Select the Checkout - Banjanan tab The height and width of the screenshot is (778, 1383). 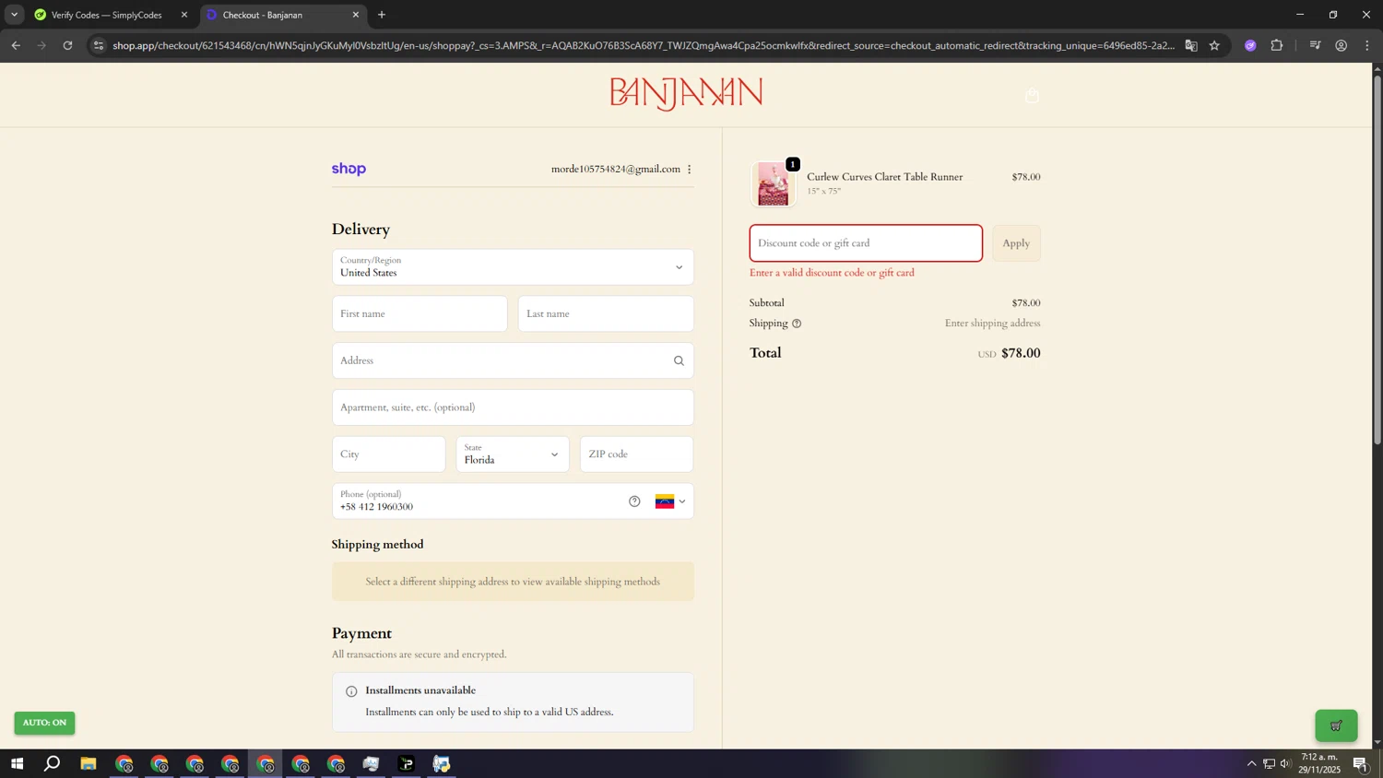[x=277, y=15]
